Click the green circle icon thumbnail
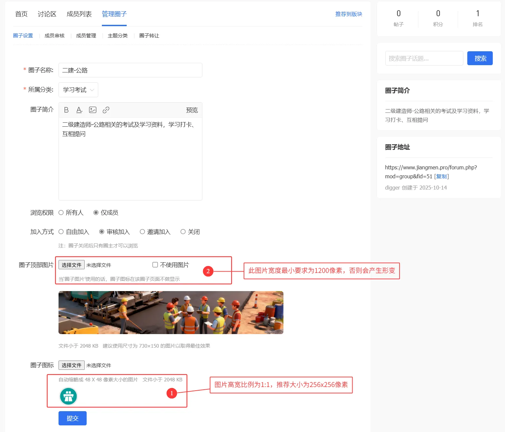Screen dimensions: 505x432 pyautogui.click(x=68, y=396)
